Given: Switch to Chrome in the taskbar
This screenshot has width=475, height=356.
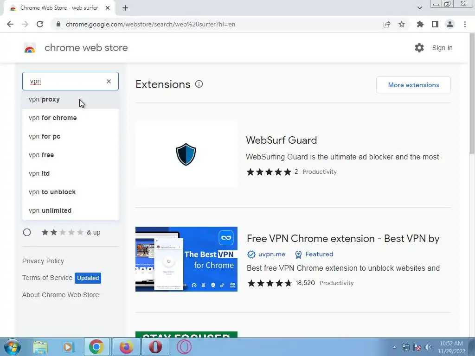Looking at the screenshot, I should coord(96,347).
